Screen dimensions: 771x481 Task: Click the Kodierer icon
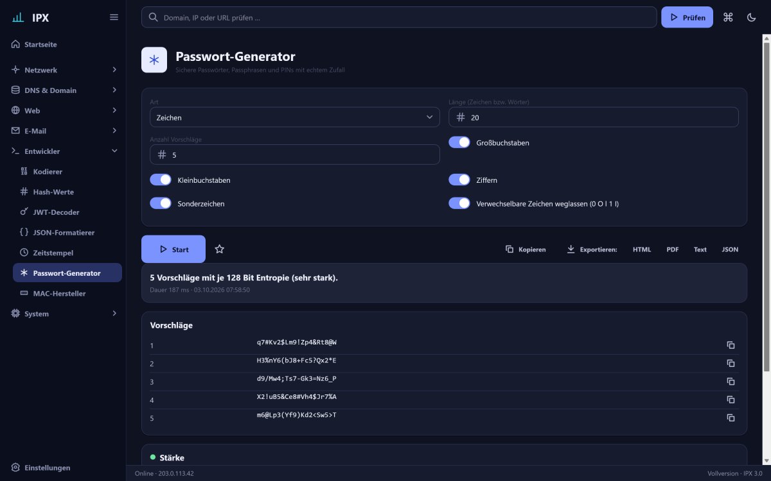pos(24,171)
